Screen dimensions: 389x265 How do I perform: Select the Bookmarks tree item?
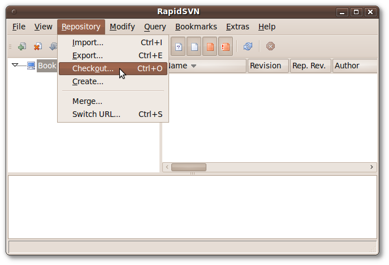tap(47, 66)
